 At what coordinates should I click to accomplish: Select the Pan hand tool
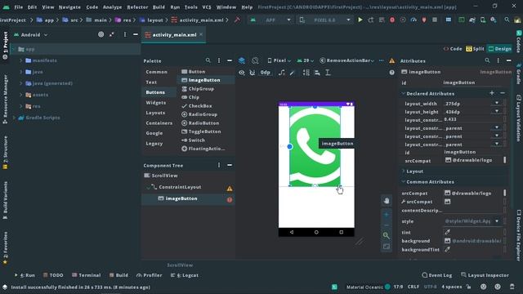pos(387,201)
